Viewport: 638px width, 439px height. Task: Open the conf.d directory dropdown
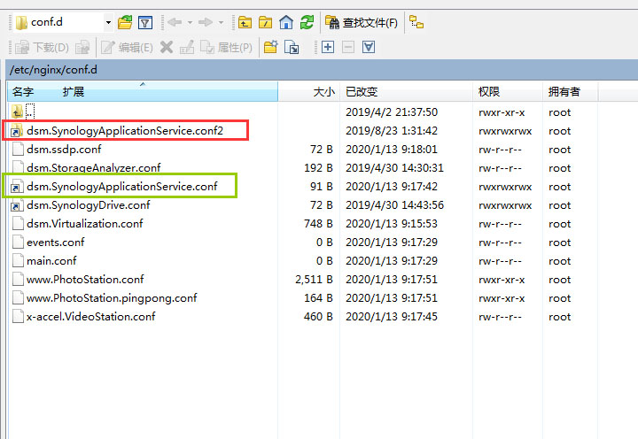108,22
